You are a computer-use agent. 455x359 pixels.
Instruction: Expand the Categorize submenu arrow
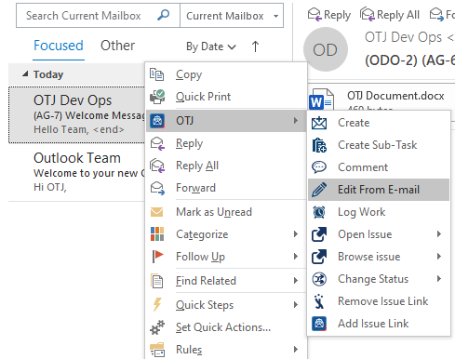pos(296,234)
